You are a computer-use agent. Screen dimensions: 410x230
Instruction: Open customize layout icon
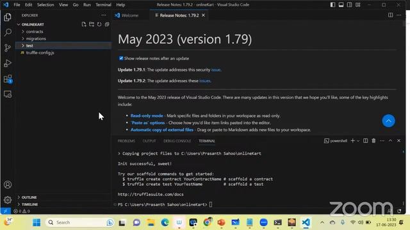pyautogui.click(x=358, y=4)
